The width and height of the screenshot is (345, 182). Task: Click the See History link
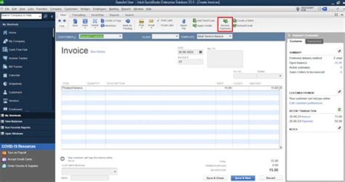click(x=98, y=52)
